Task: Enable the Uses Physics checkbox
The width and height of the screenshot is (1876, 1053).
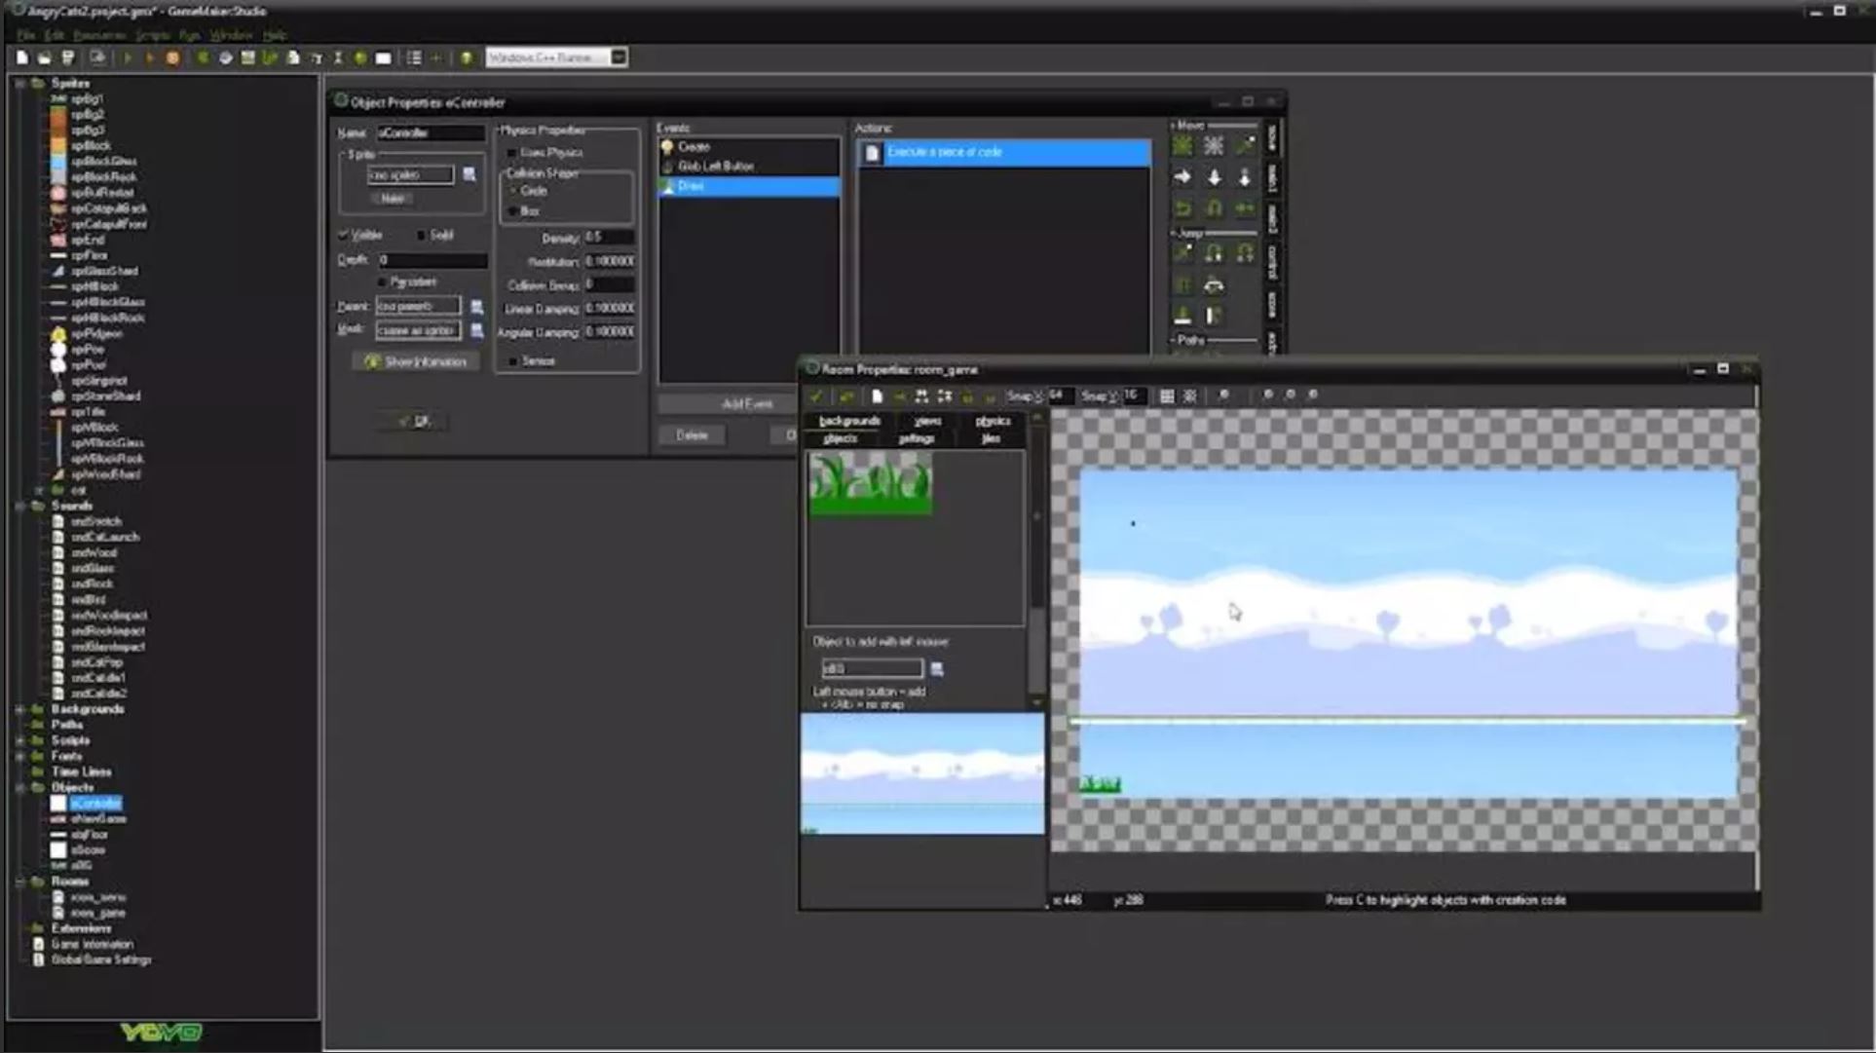Action: point(511,153)
